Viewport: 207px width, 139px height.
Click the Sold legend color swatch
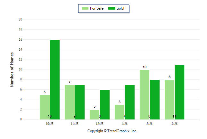(111, 8)
